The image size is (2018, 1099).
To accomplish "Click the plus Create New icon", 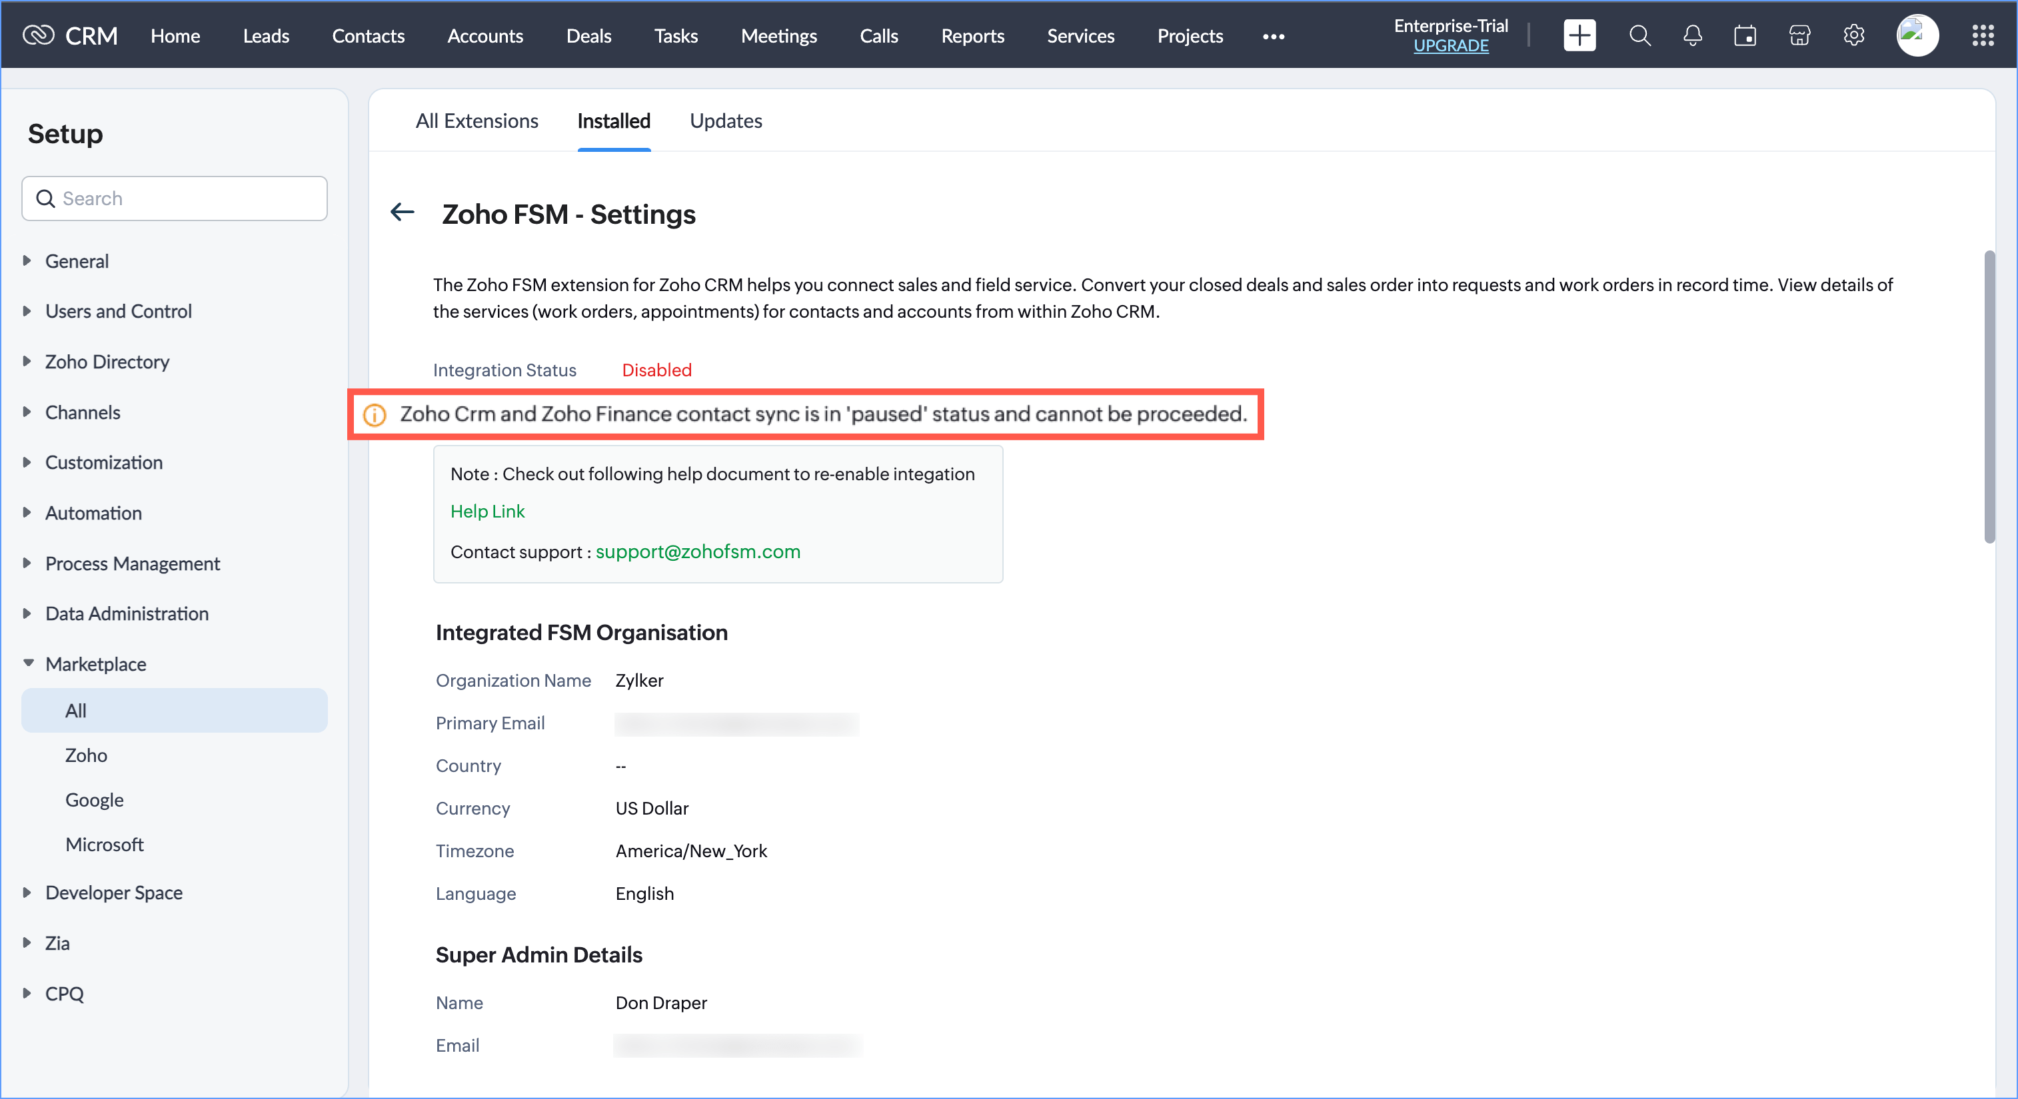I will click(x=1579, y=35).
